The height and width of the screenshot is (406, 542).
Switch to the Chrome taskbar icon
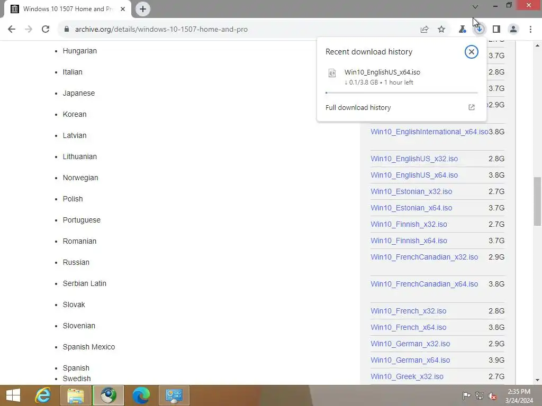[x=108, y=395]
